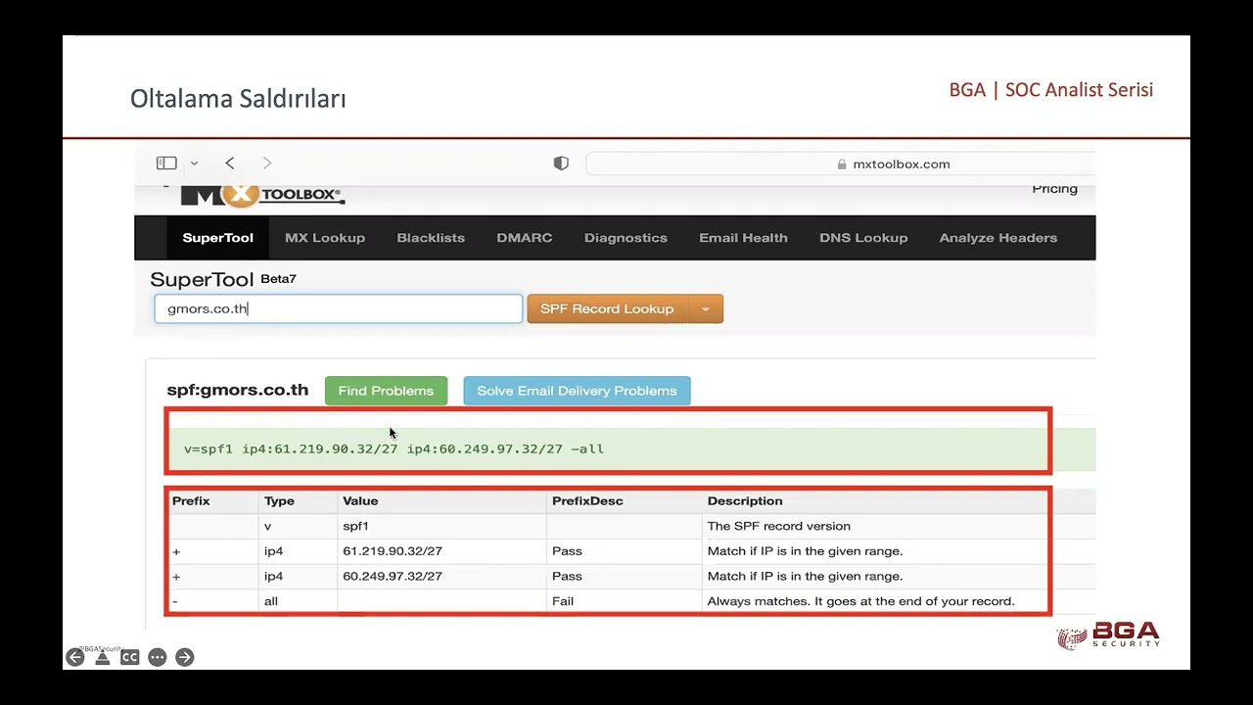The width and height of the screenshot is (1253, 705).
Task: Go back with the browser back arrow
Action: (x=230, y=164)
